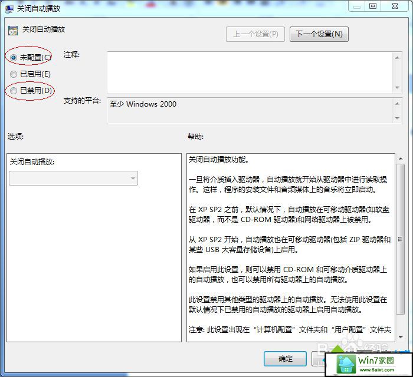Maximize the 关闭自动播放 window
413x377 pixels.
point(373,6)
